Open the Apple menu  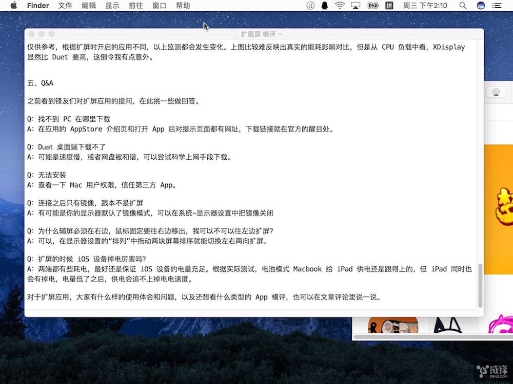13,6
